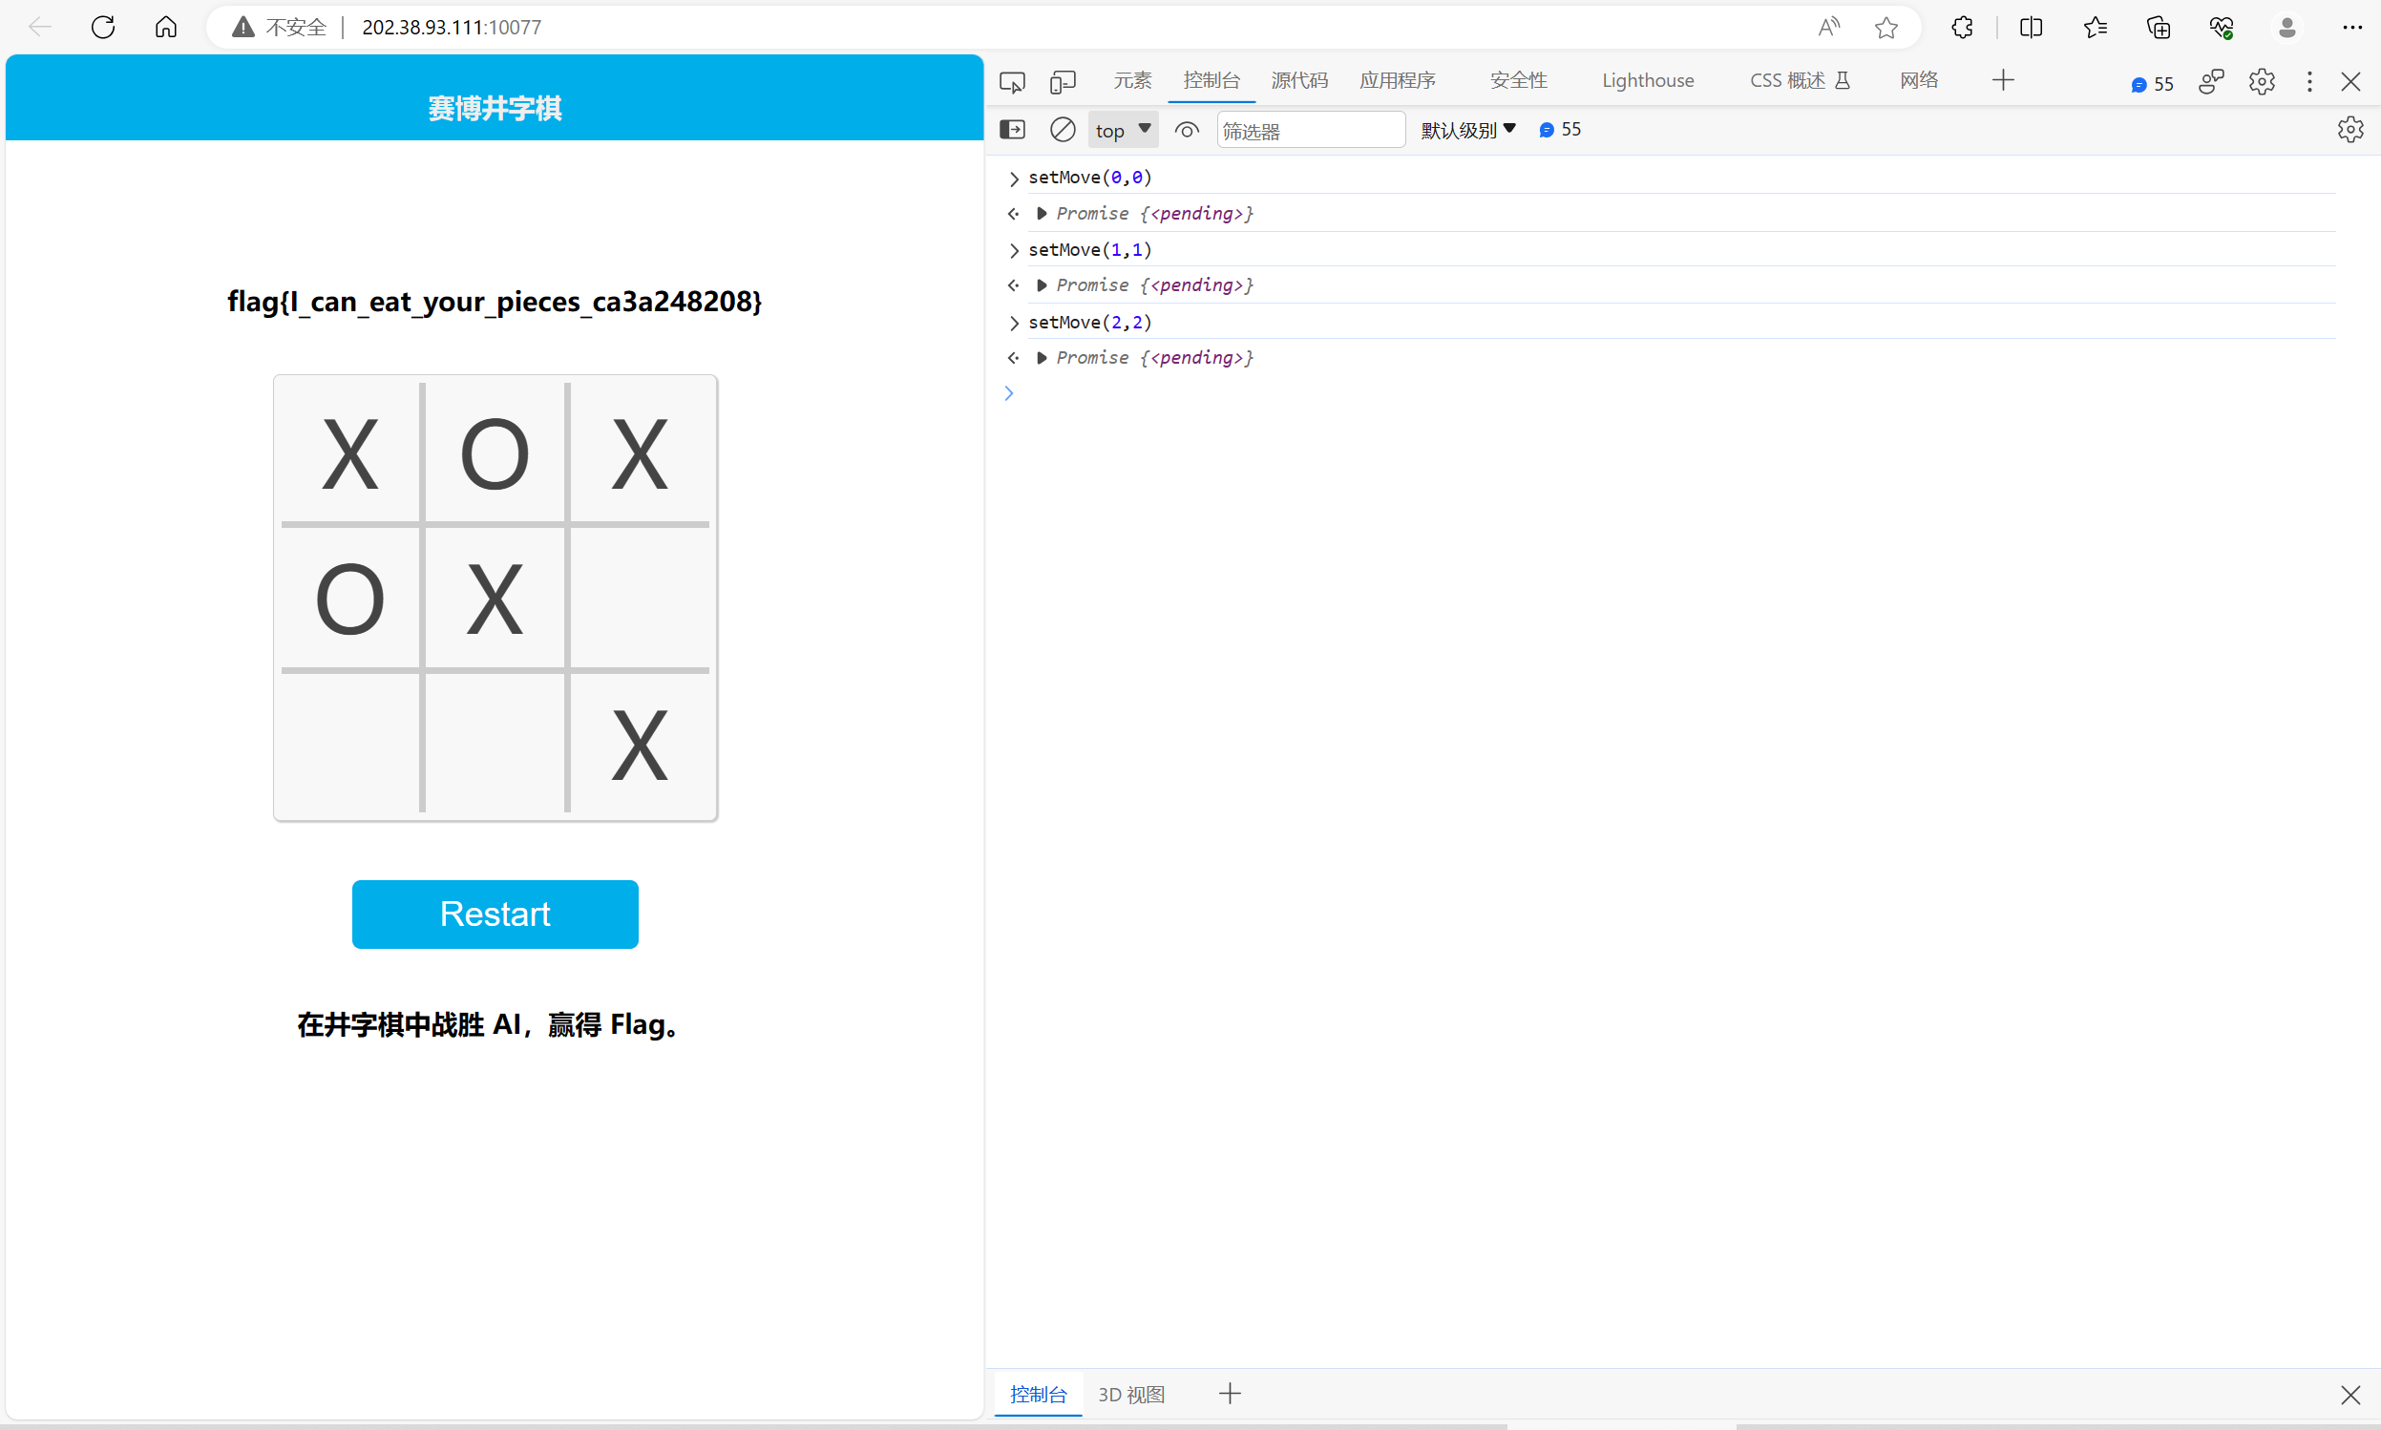The width and height of the screenshot is (2381, 1430).
Task: Click the 筛选器 input field
Action: click(x=1310, y=129)
